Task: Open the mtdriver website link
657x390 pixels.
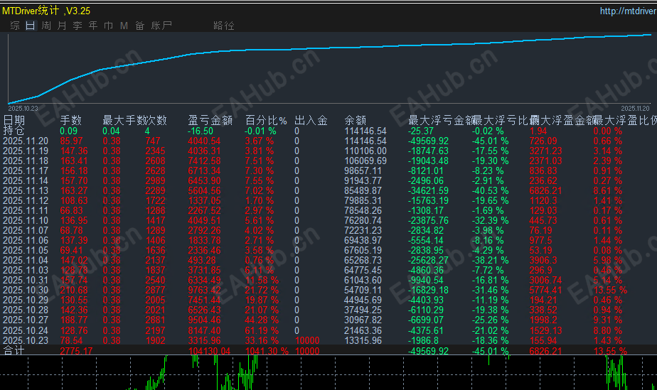Action: [x=628, y=11]
